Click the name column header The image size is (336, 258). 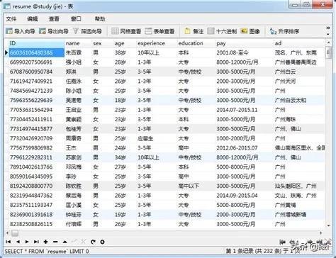[78, 43]
